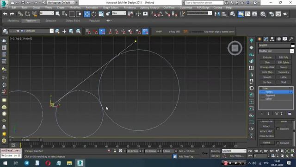Toggle the Percent Snap icon
The width and height of the screenshot is (296, 167).
[167, 14]
